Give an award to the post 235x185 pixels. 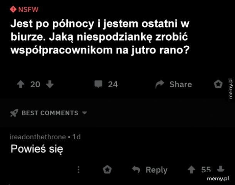point(218,84)
